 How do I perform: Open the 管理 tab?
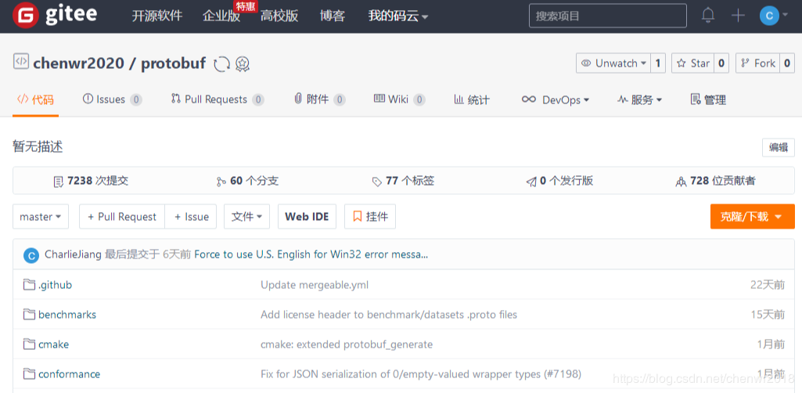click(708, 99)
